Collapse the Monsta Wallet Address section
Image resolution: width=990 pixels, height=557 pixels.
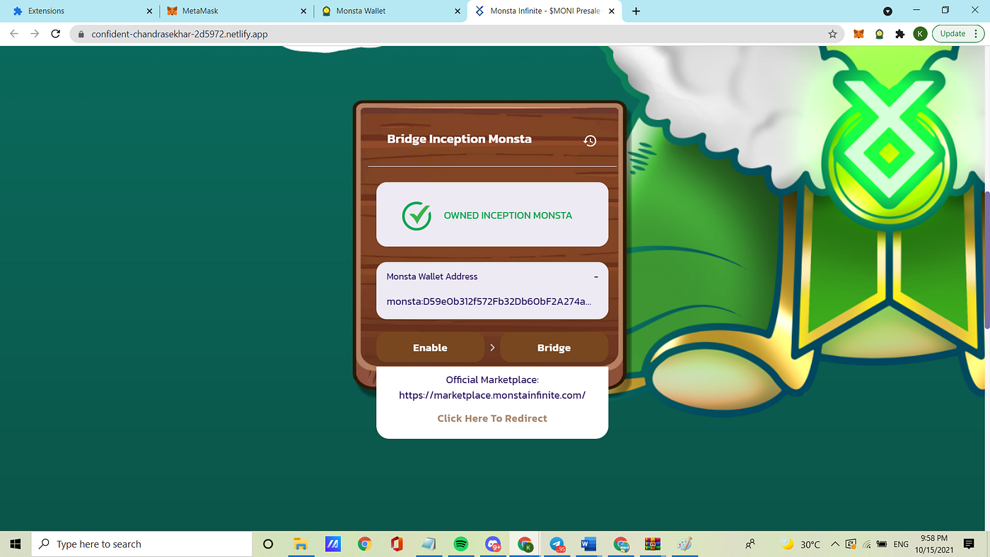[x=596, y=276]
